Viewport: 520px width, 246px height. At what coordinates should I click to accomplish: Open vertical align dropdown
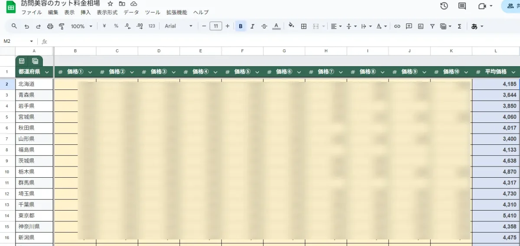(x=351, y=26)
